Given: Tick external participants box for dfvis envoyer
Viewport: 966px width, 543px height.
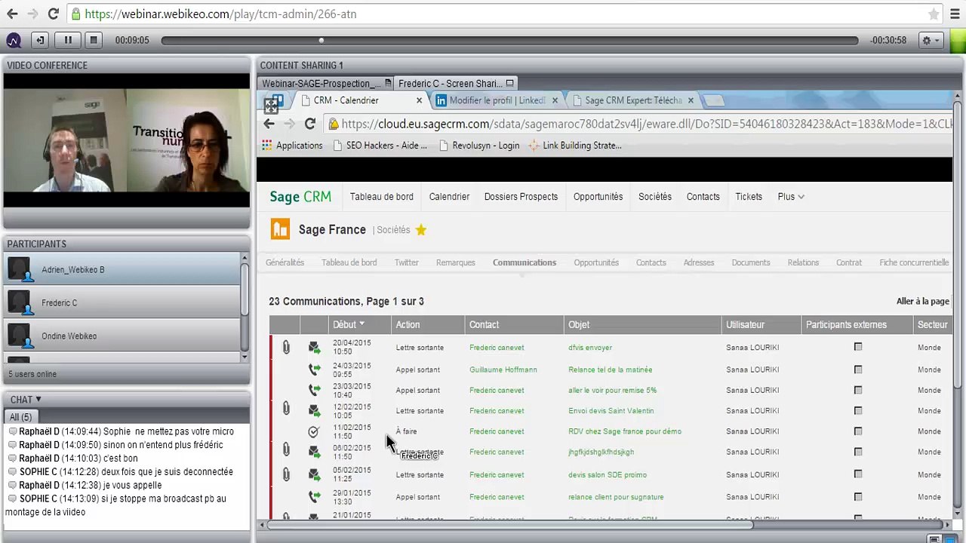Looking at the screenshot, I should coord(857,348).
